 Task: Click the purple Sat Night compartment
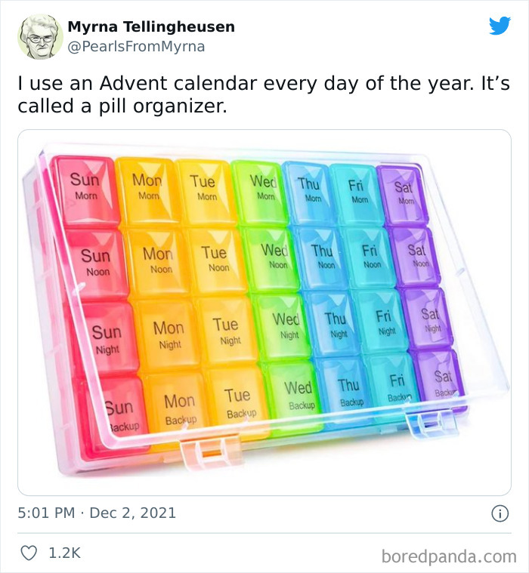click(428, 317)
